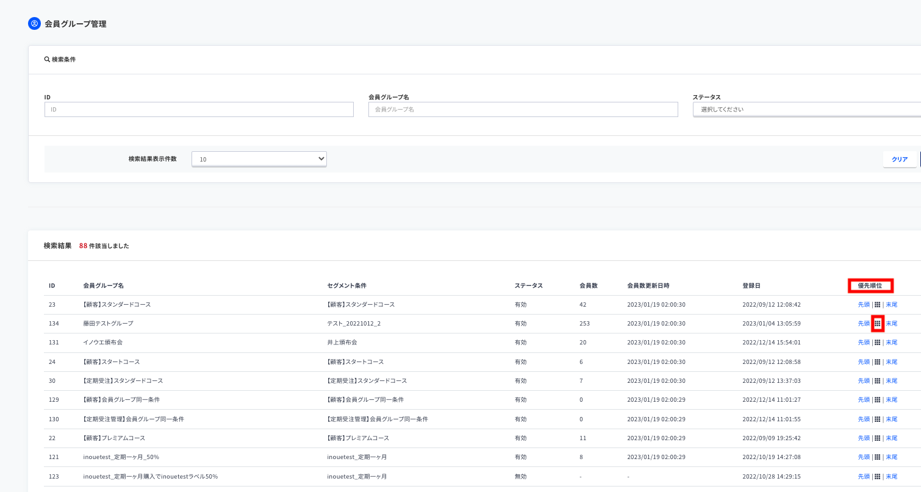The width and height of the screenshot is (921, 492).
Task: Click group name 藤田テストグループ
Action: (108, 324)
